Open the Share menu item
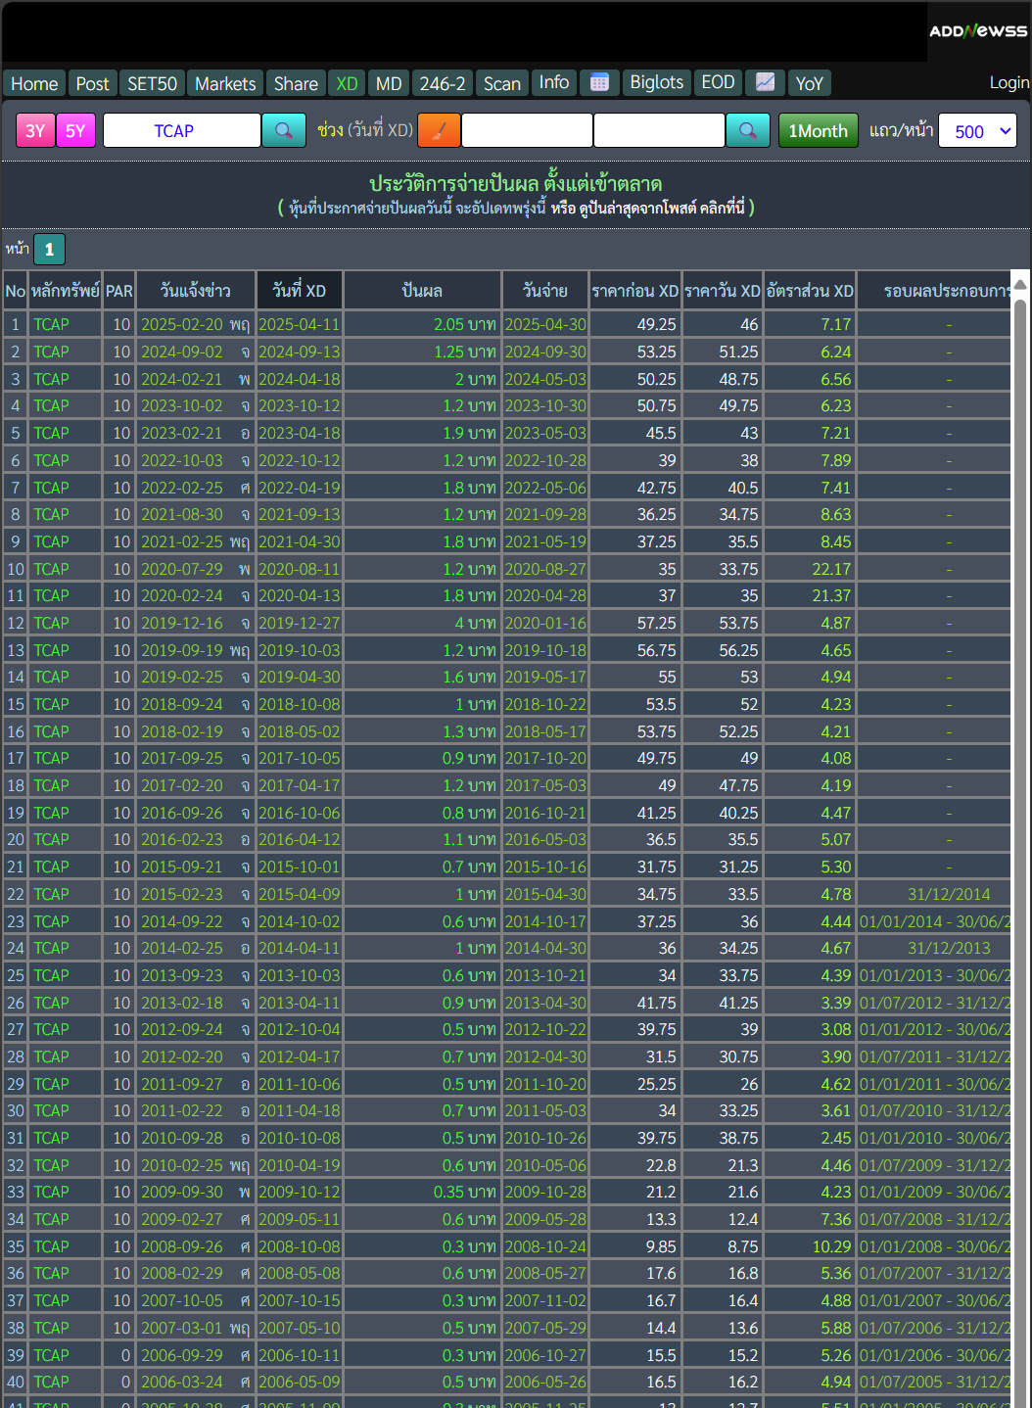This screenshot has width=1032, height=1408. point(296,83)
